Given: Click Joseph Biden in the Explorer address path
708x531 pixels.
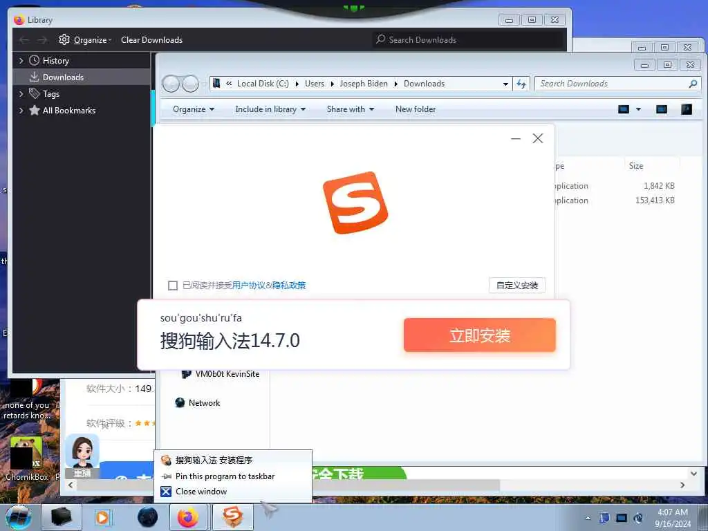Looking at the screenshot, I should (364, 84).
